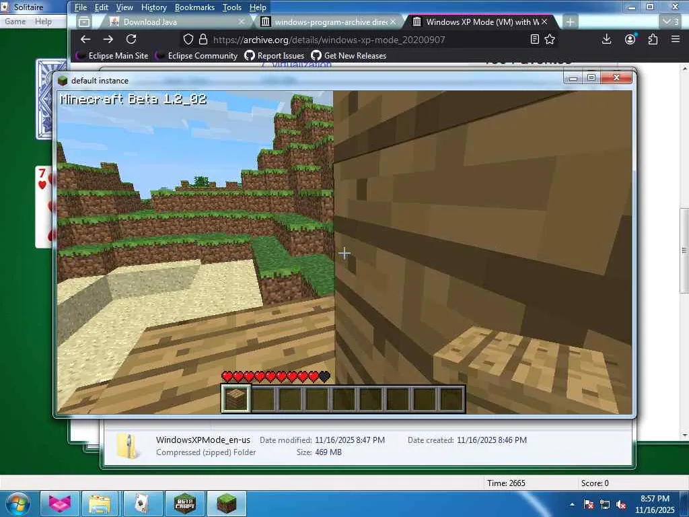Select the 7 of hearts Solitaire card
Image resolution: width=689 pixels, height=517 pixels.
coord(44,207)
